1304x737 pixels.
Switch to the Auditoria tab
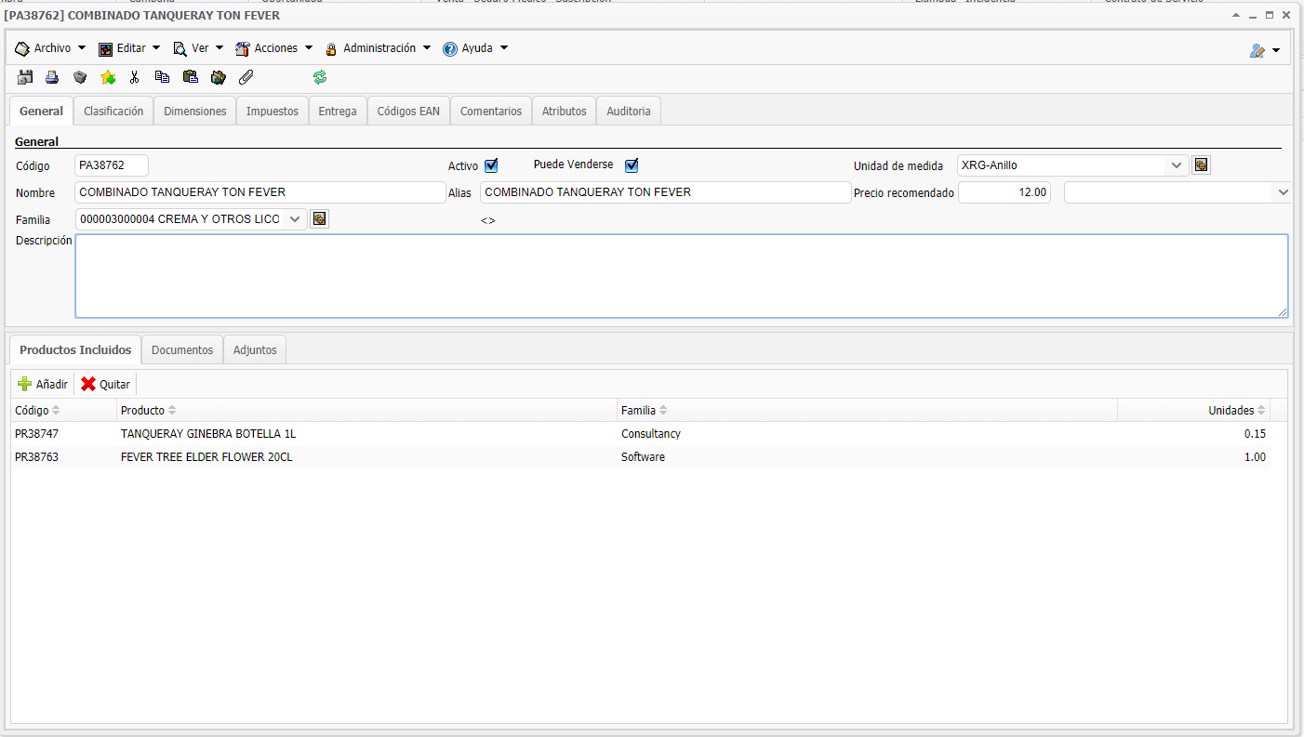click(x=629, y=111)
